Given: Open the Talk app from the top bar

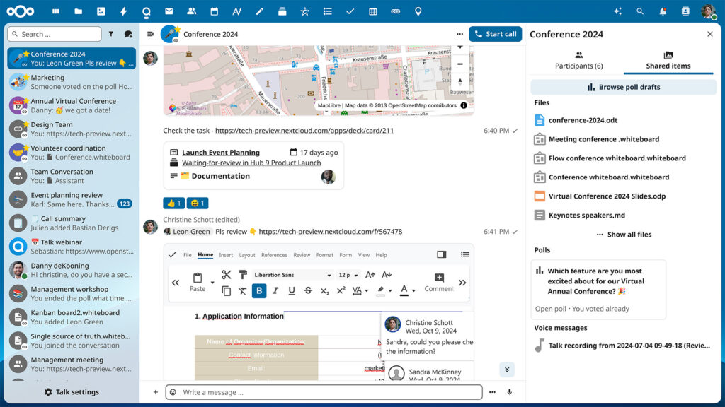Looking at the screenshot, I should 147,11.
